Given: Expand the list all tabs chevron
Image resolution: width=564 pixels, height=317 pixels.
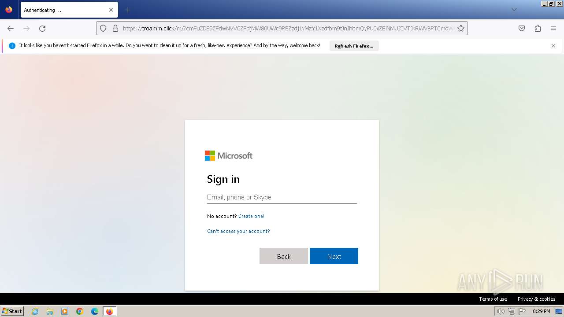Looking at the screenshot, I should 514,10.
